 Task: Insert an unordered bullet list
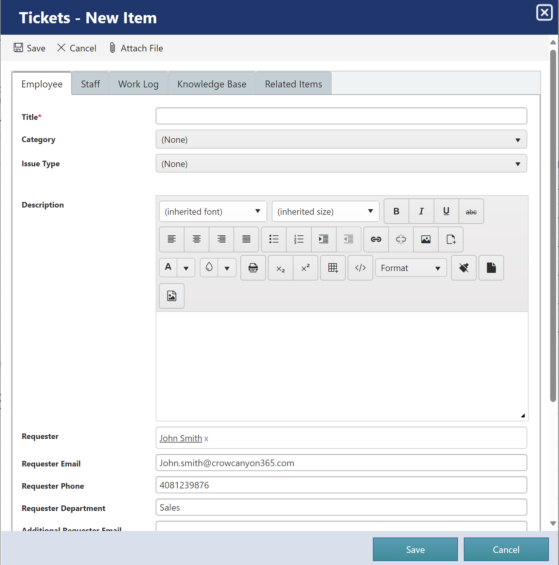[x=274, y=239]
